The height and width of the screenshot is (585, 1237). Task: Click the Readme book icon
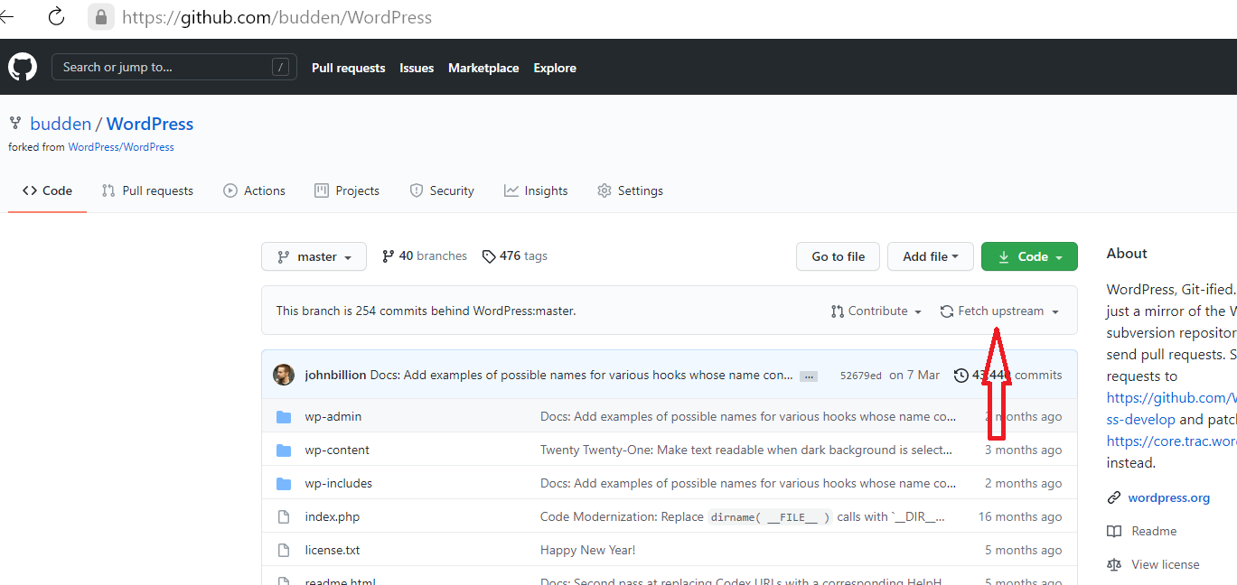tap(1114, 532)
